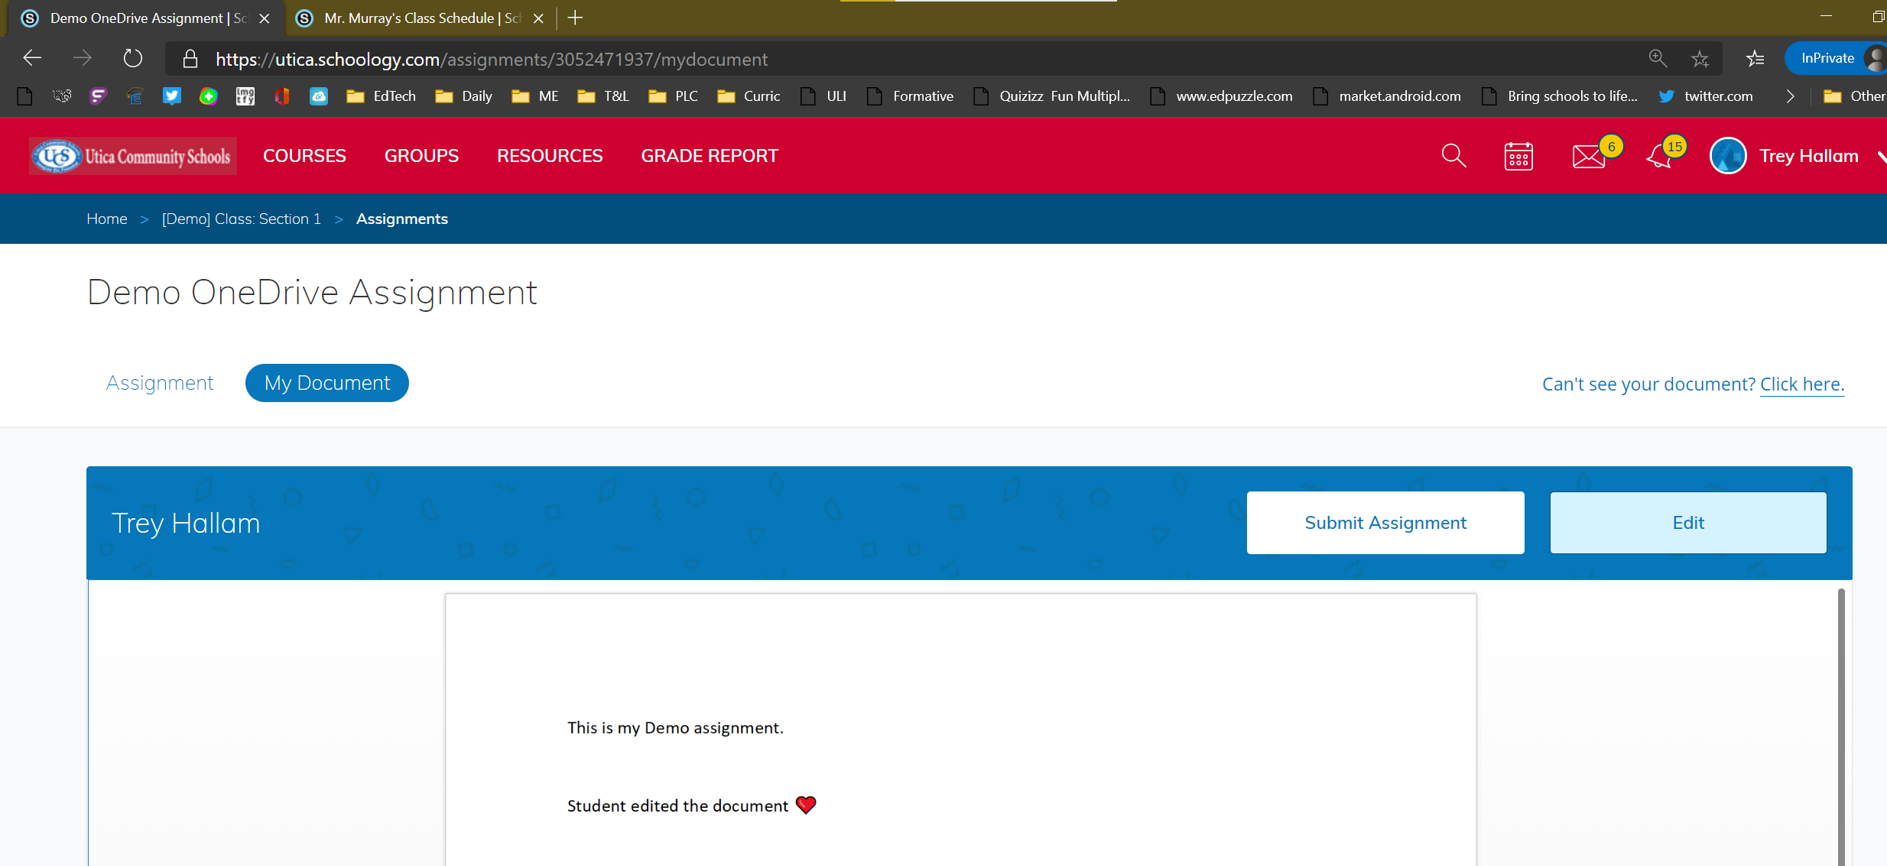The height and width of the screenshot is (866, 1887).
Task: Click the Utica Community Schools logo
Action: (x=133, y=156)
